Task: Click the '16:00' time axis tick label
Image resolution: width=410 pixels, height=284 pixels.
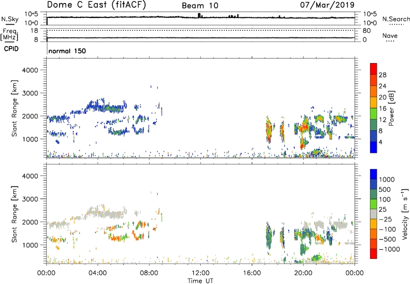Action: click(252, 273)
